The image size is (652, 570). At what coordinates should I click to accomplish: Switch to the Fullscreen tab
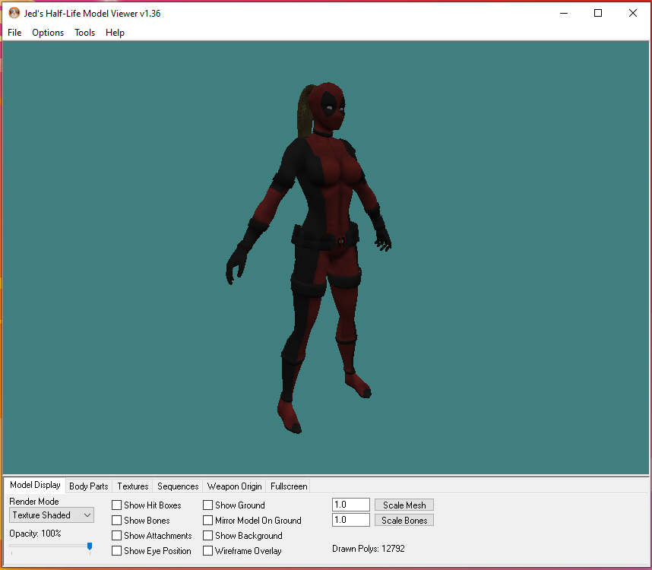pyautogui.click(x=289, y=486)
